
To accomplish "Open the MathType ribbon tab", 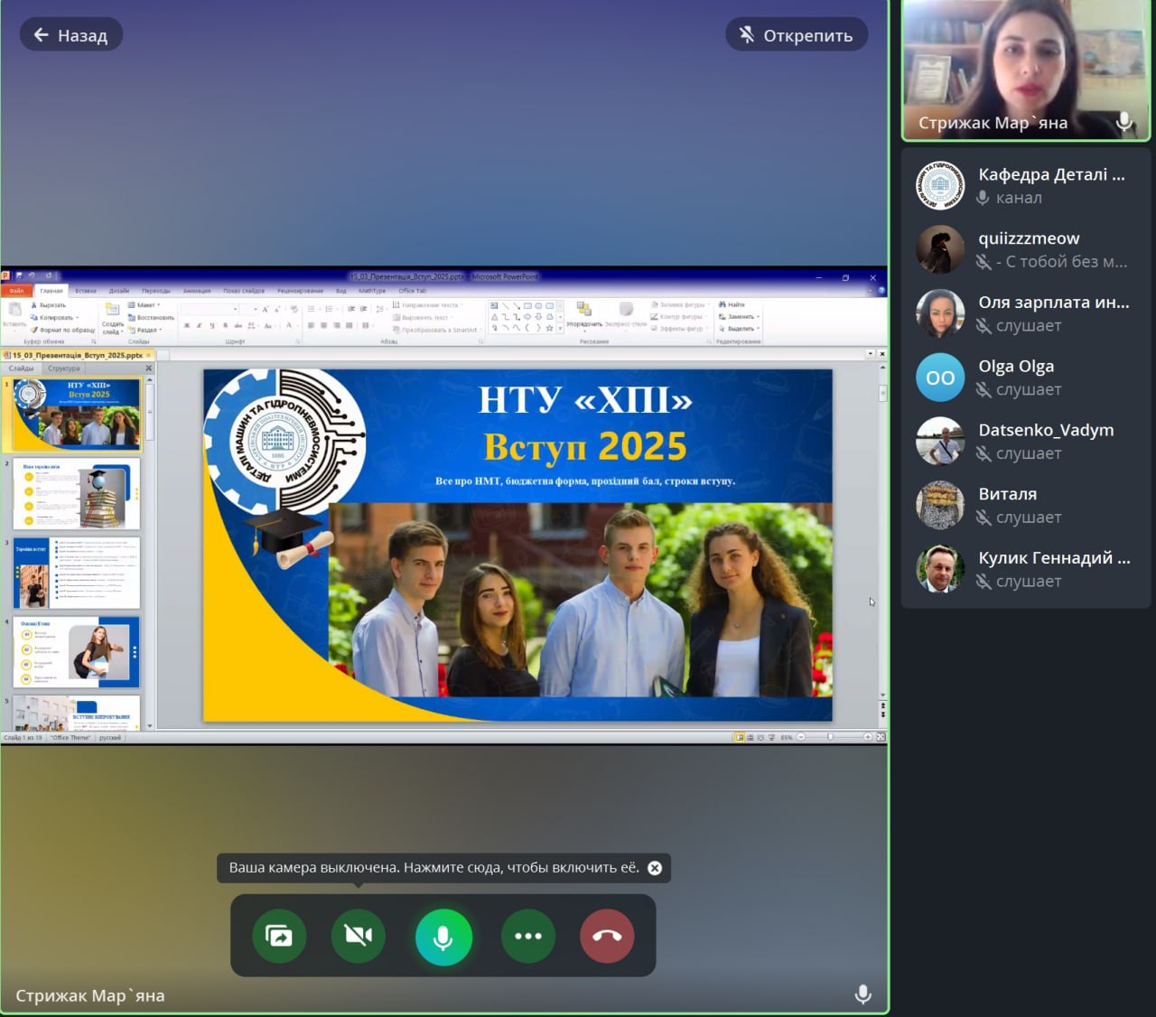I will (372, 291).
